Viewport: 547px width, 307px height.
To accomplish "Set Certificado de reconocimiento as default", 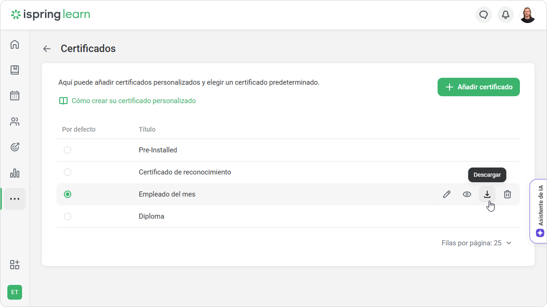I will [68, 172].
